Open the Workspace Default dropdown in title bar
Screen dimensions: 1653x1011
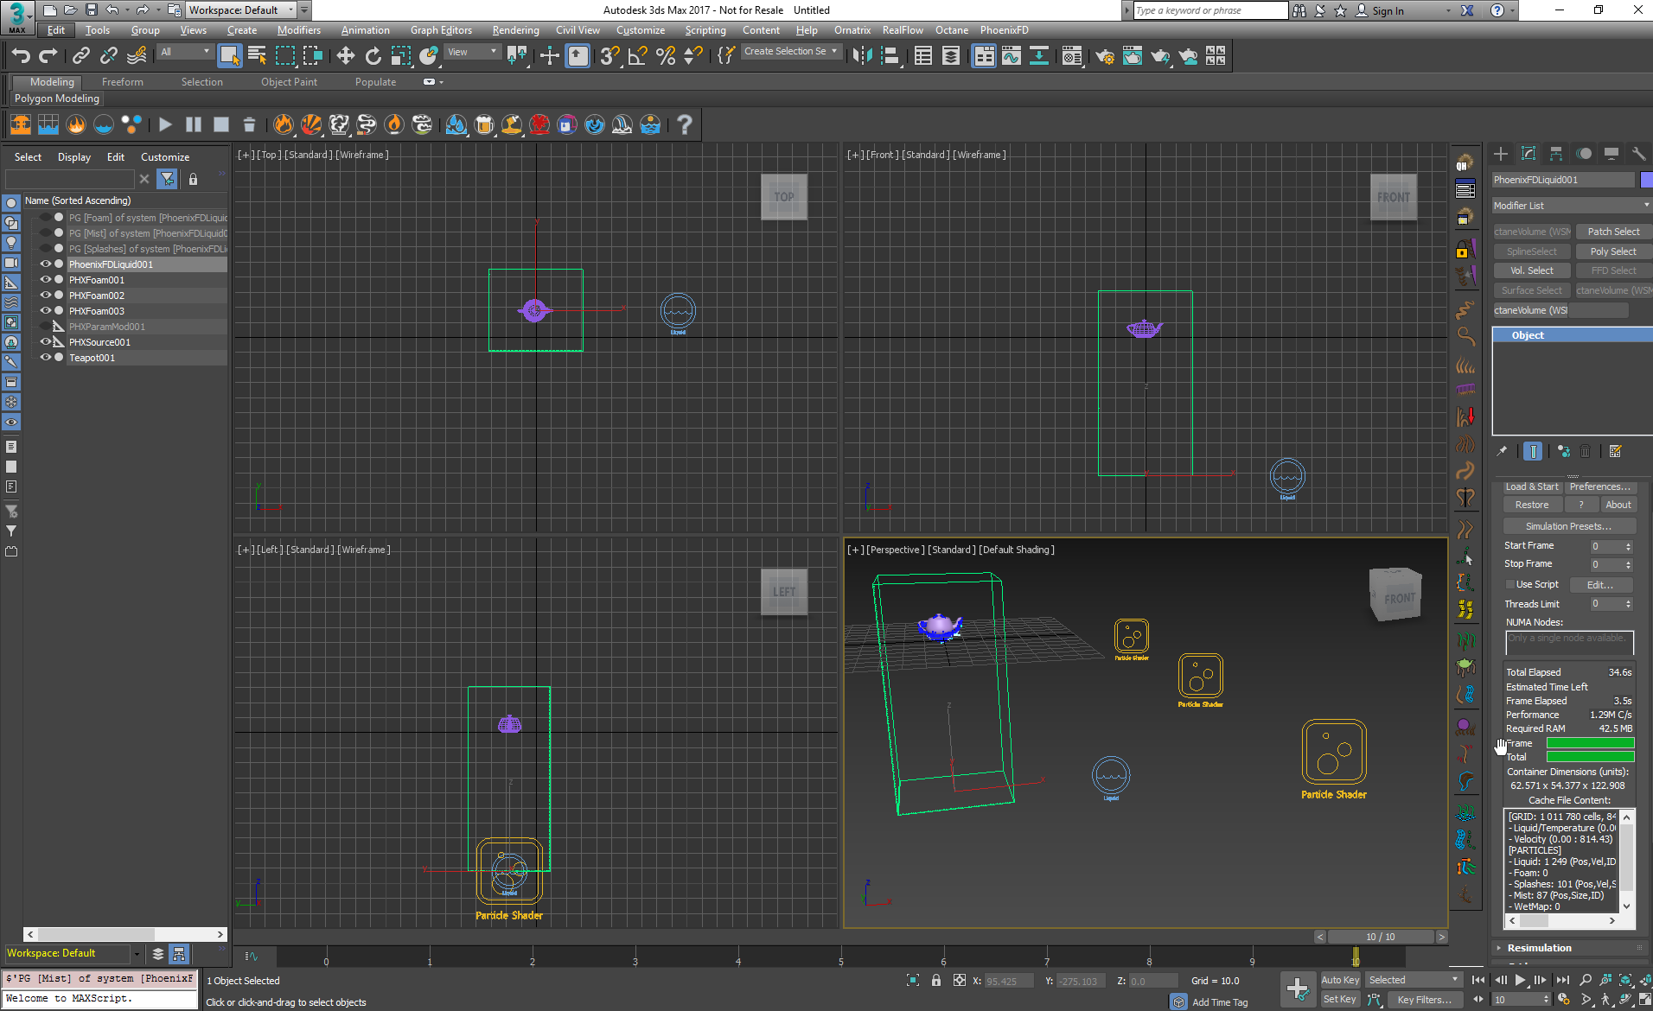242,10
